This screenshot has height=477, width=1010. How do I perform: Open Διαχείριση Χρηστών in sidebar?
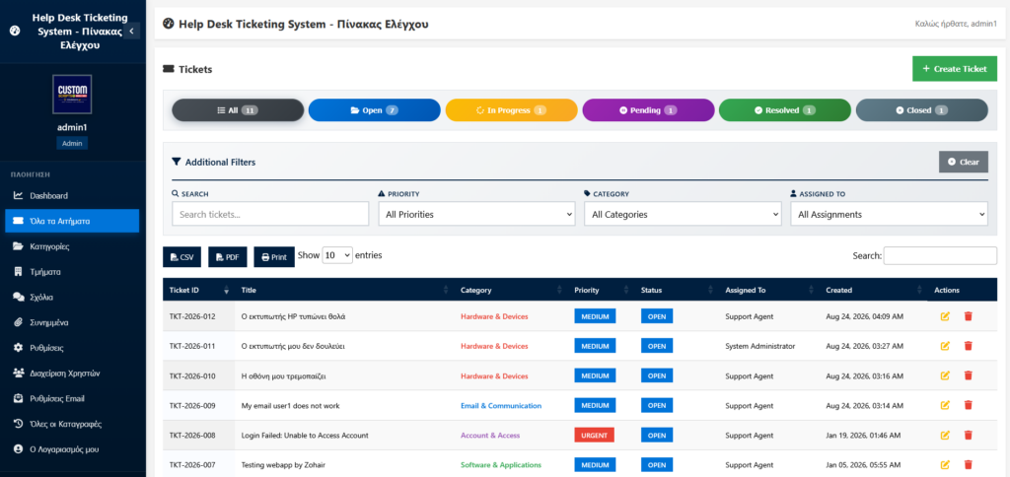pos(72,373)
